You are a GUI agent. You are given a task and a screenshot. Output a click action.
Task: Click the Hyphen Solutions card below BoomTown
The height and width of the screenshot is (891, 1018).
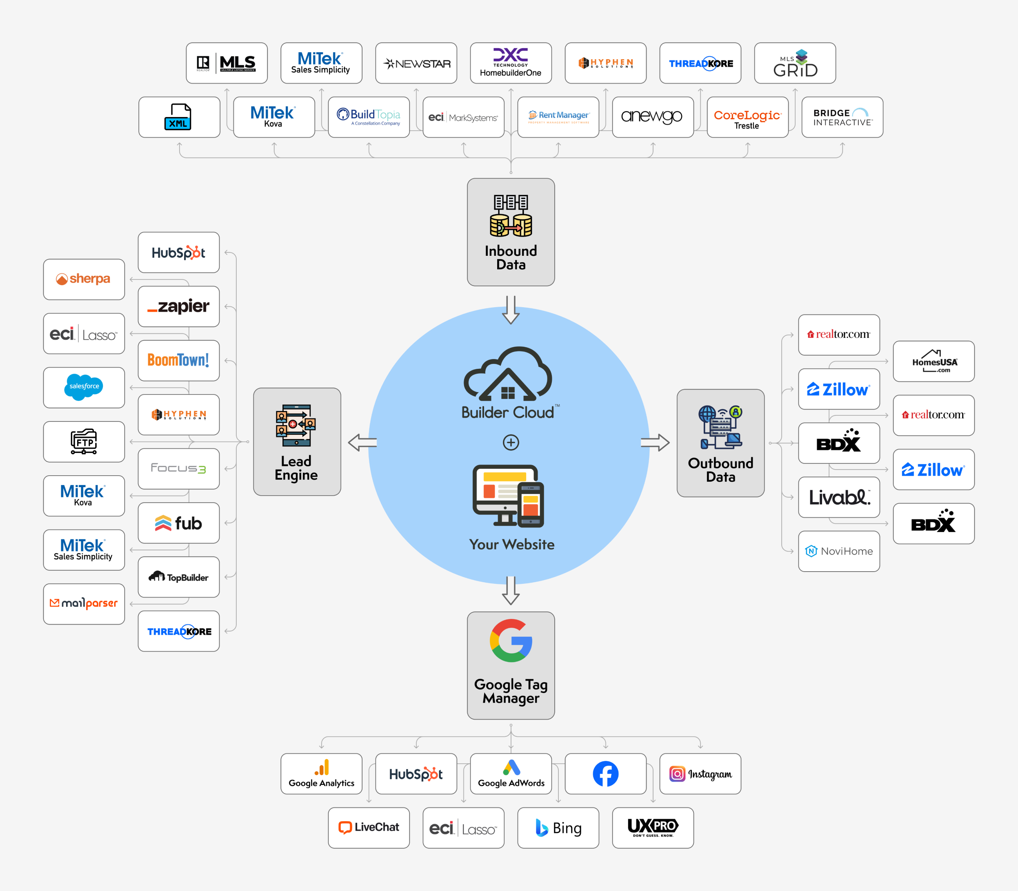[179, 414]
